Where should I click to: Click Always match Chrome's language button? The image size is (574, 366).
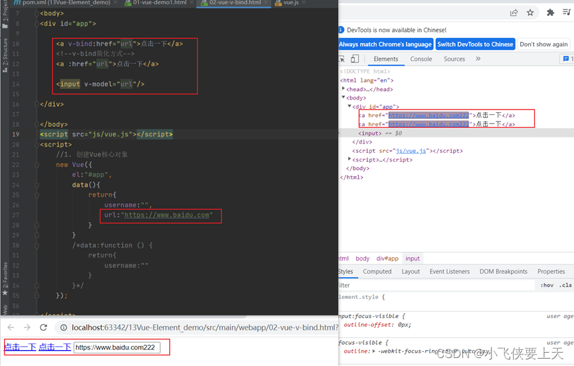[385, 45]
